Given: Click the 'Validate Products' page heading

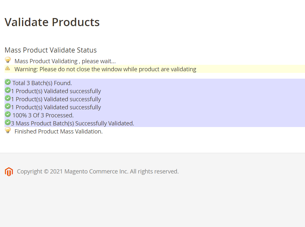Looking at the screenshot, I should click(52, 22).
